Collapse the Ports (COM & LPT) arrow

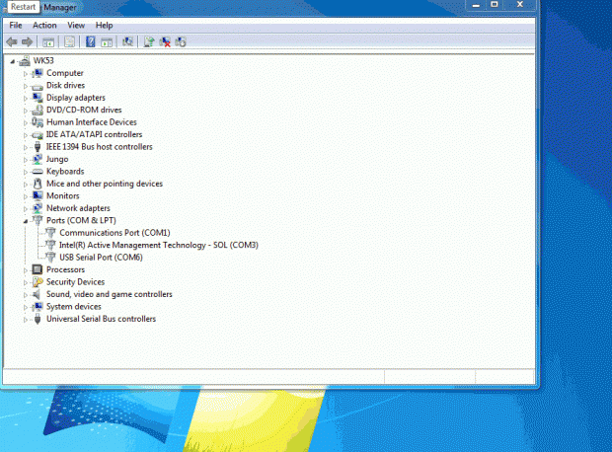(26, 221)
